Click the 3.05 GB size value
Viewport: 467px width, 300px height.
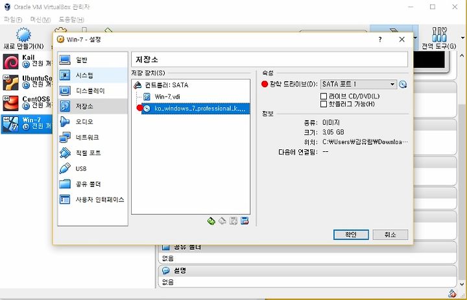click(333, 132)
